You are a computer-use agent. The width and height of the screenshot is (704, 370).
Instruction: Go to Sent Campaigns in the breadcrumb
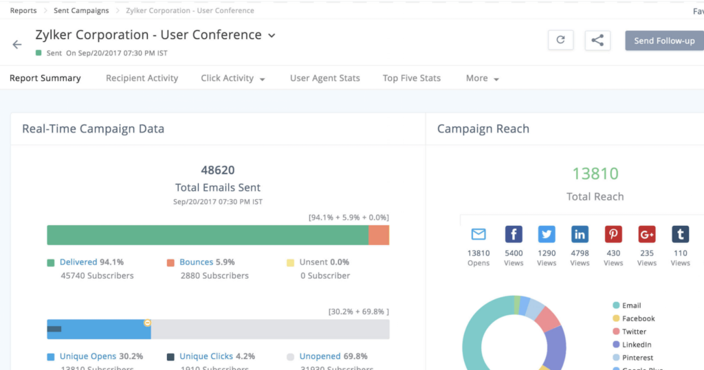[81, 10]
